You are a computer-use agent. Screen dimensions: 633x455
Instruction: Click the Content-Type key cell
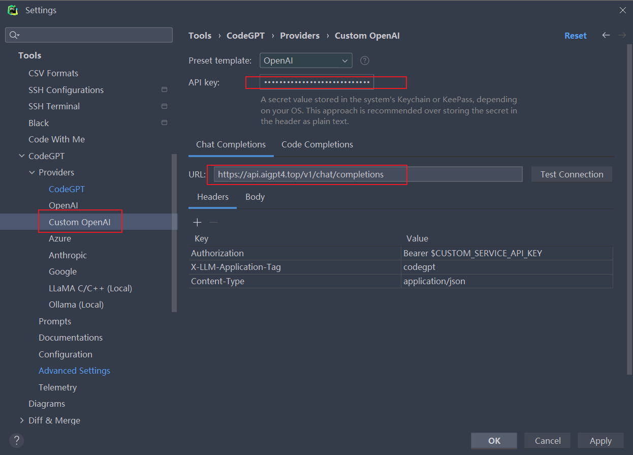pyautogui.click(x=295, y=281)
